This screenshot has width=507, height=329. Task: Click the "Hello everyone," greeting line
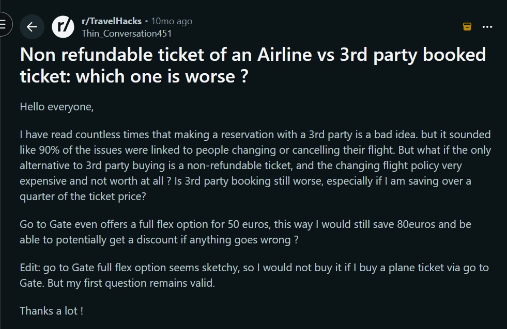pos(57,107)
